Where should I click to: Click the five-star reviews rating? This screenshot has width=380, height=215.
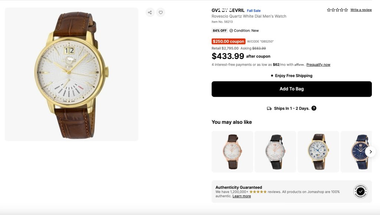point(258,192)
